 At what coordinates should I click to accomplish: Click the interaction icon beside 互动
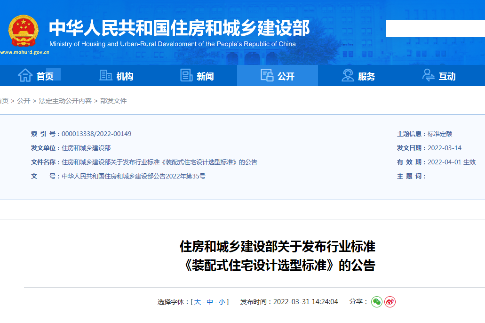coord(429,75)
